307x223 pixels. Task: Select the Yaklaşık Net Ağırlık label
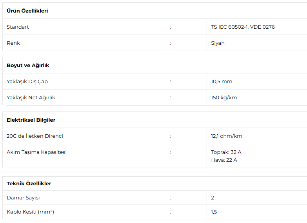tap(31, 98)
